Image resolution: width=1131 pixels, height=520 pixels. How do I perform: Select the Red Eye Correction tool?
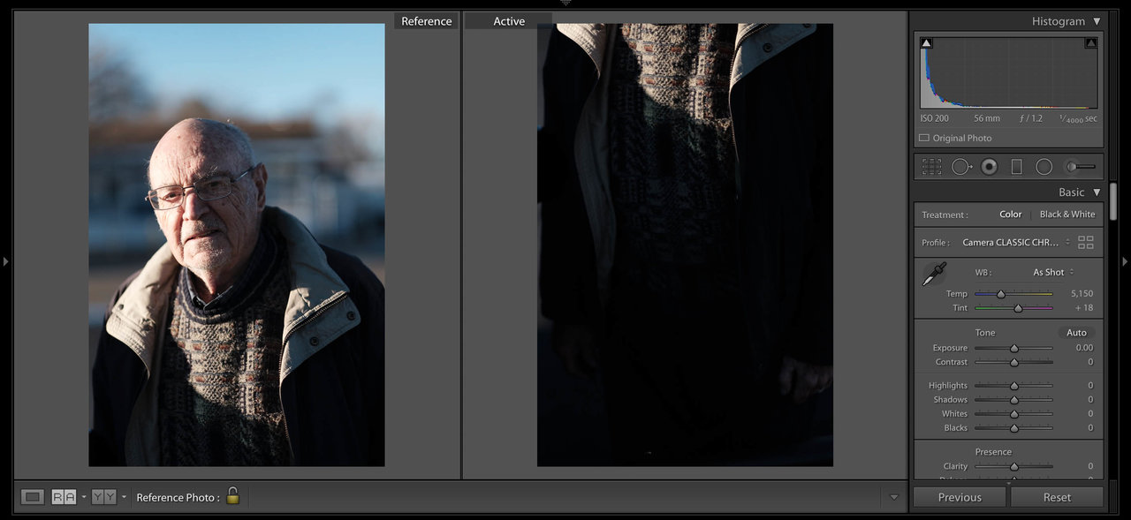pyautogui.click(x=989, y=167)
